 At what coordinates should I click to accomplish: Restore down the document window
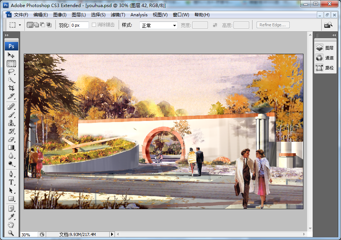click(327, 15)
